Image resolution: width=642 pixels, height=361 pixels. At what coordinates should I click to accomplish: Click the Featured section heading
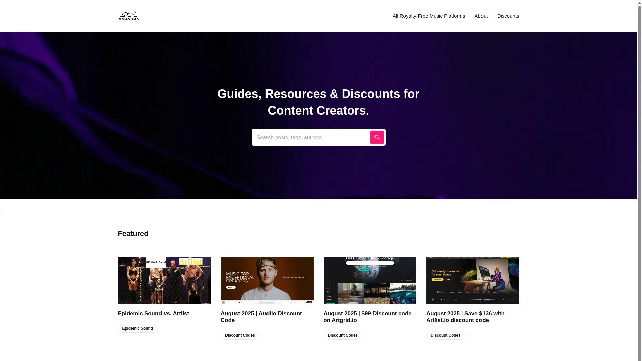pyautogui.click(x=133, y=233)
